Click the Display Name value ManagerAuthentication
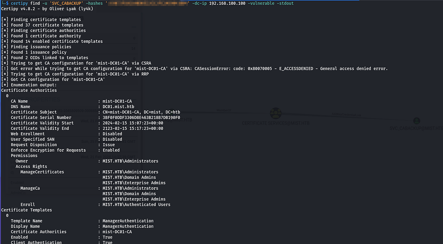The height and width of the screenshot is (244, 443). (x=128, y=226)
